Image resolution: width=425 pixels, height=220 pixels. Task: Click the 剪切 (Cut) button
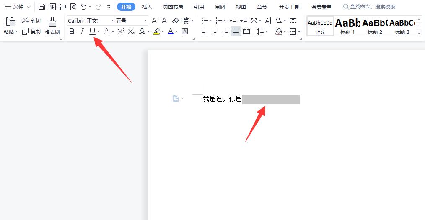coord(31,20)
